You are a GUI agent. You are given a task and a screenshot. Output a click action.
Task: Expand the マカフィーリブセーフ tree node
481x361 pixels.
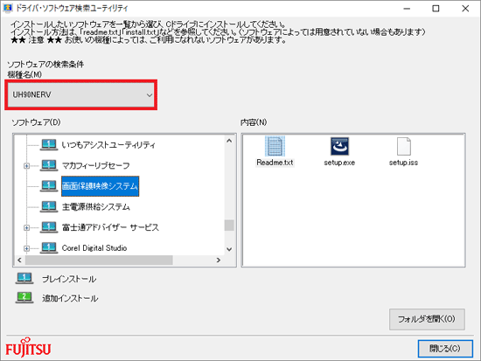(27, 166)
